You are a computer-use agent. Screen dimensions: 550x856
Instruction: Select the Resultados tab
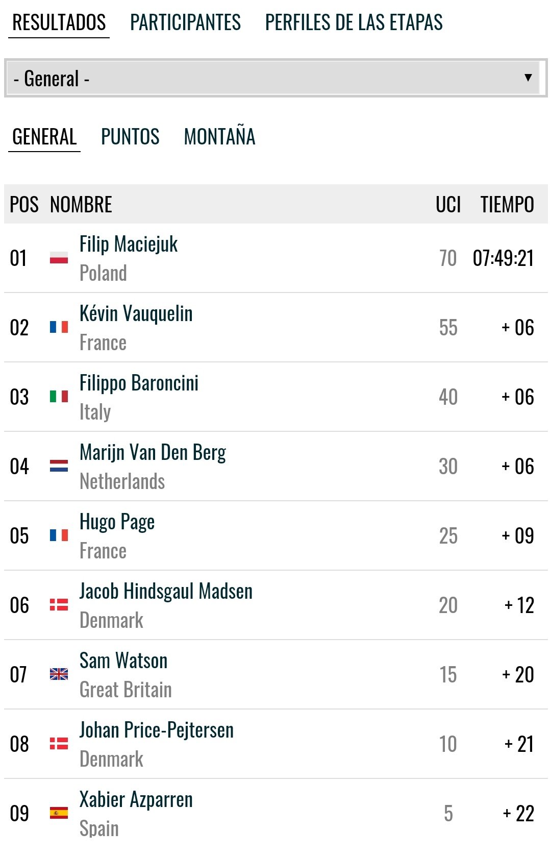[59, 23]
